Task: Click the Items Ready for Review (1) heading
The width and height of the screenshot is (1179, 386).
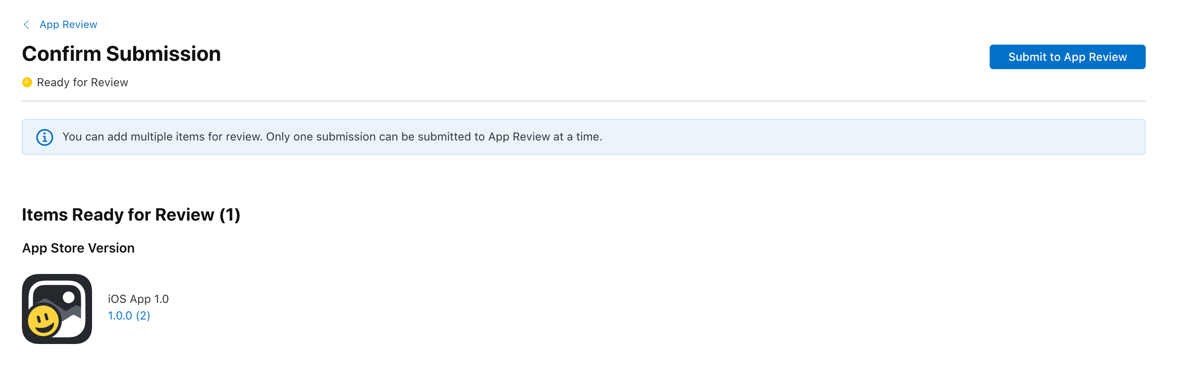Action: point(131,215)
